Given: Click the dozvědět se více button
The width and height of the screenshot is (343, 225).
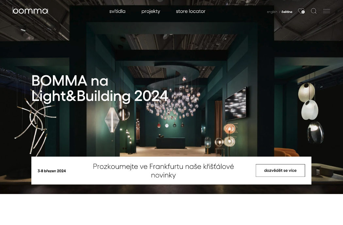Looking at the screenshot, I should [x=280, y=171].
